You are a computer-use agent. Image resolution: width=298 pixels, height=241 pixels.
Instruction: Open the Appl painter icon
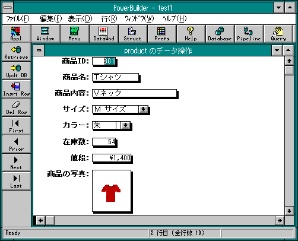tap(17, 34)
